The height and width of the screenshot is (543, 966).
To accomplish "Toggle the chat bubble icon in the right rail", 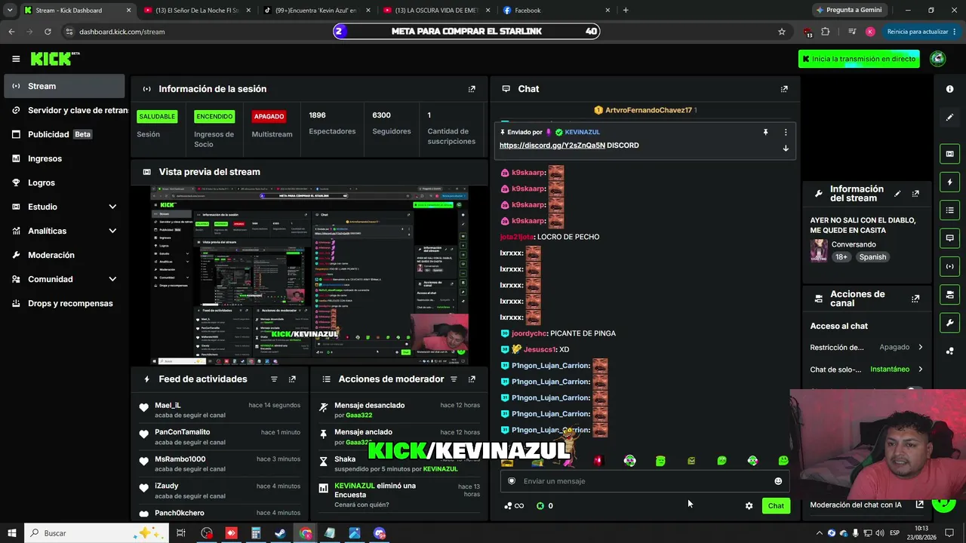I will pyautogui.click(x=949, y=238).
